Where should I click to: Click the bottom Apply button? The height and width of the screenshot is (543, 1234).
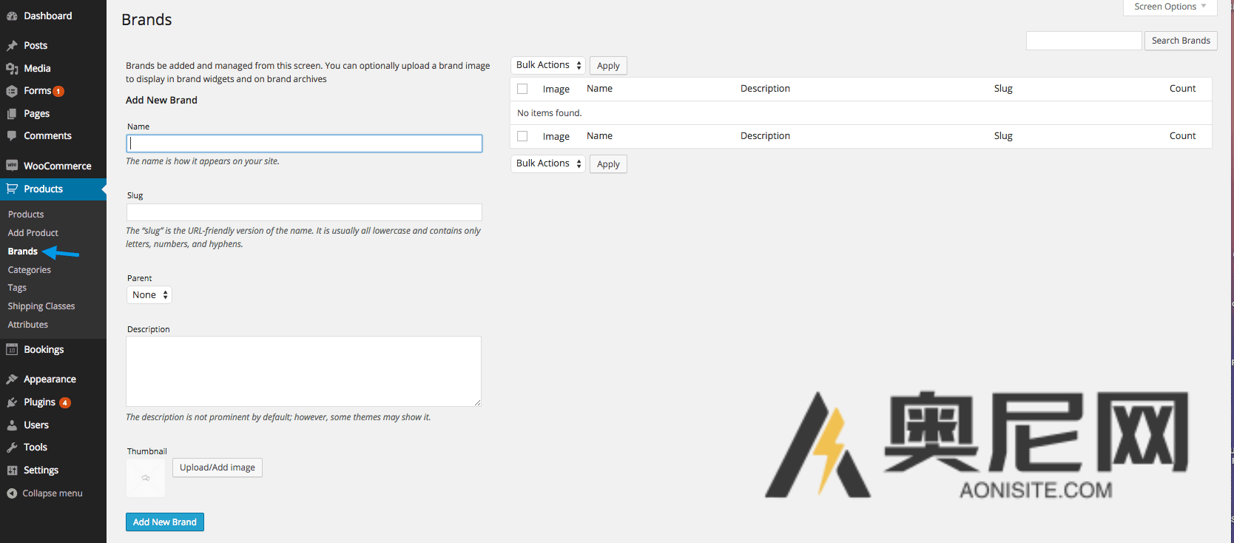pyautogui.click(x=608, y=164)
